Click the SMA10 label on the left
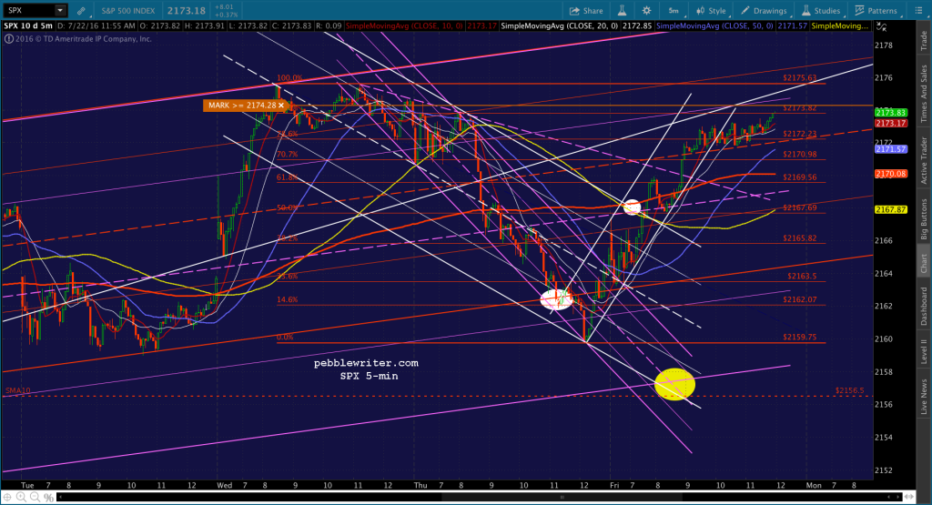This screenshot has height=505, width=932. point(17,390)
